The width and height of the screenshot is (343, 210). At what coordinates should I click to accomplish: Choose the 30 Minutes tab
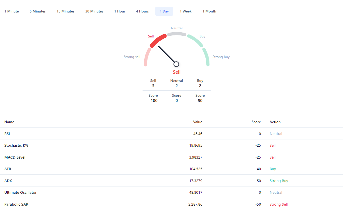[94, 11]
